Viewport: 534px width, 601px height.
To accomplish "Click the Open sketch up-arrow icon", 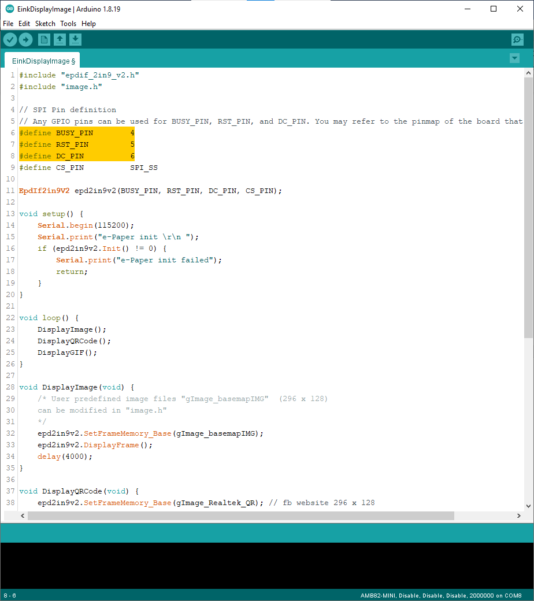I will click(x=60, y=39).
